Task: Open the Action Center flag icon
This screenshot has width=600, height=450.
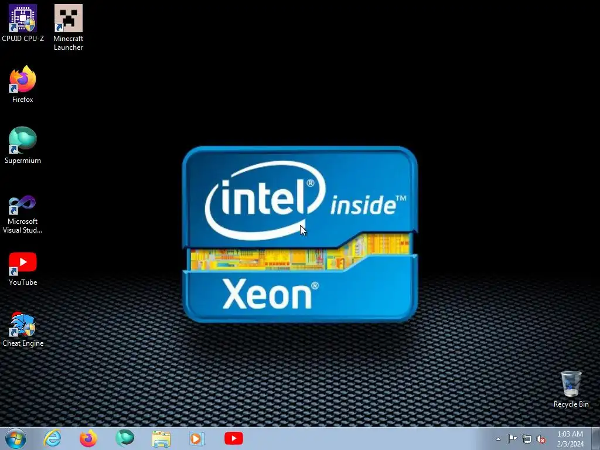Action: pyautogui.click(x=512, y=439)
